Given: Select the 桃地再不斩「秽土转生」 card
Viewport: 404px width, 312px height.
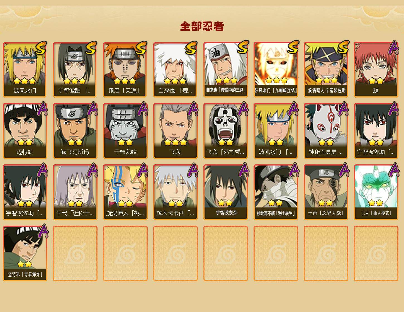Looking at the screenshot, I should coord(276,192).
